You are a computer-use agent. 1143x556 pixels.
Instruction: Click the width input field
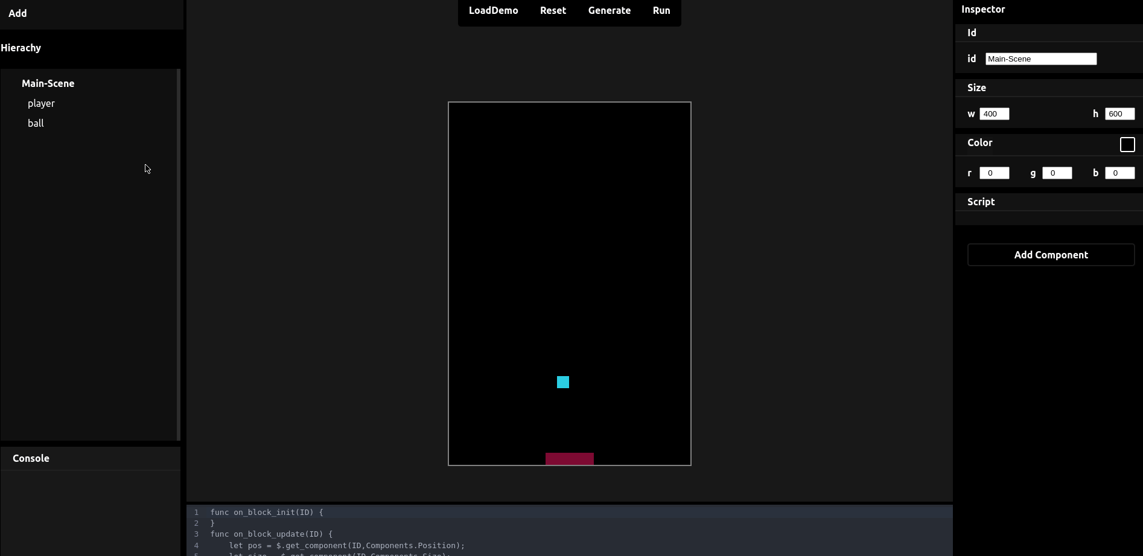tap(994, 113)
